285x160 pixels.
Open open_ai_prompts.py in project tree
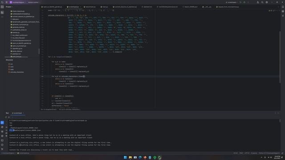18,46
